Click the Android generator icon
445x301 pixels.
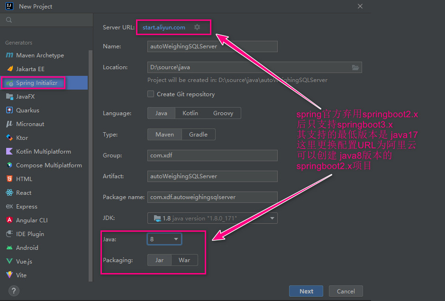[9, 247]
